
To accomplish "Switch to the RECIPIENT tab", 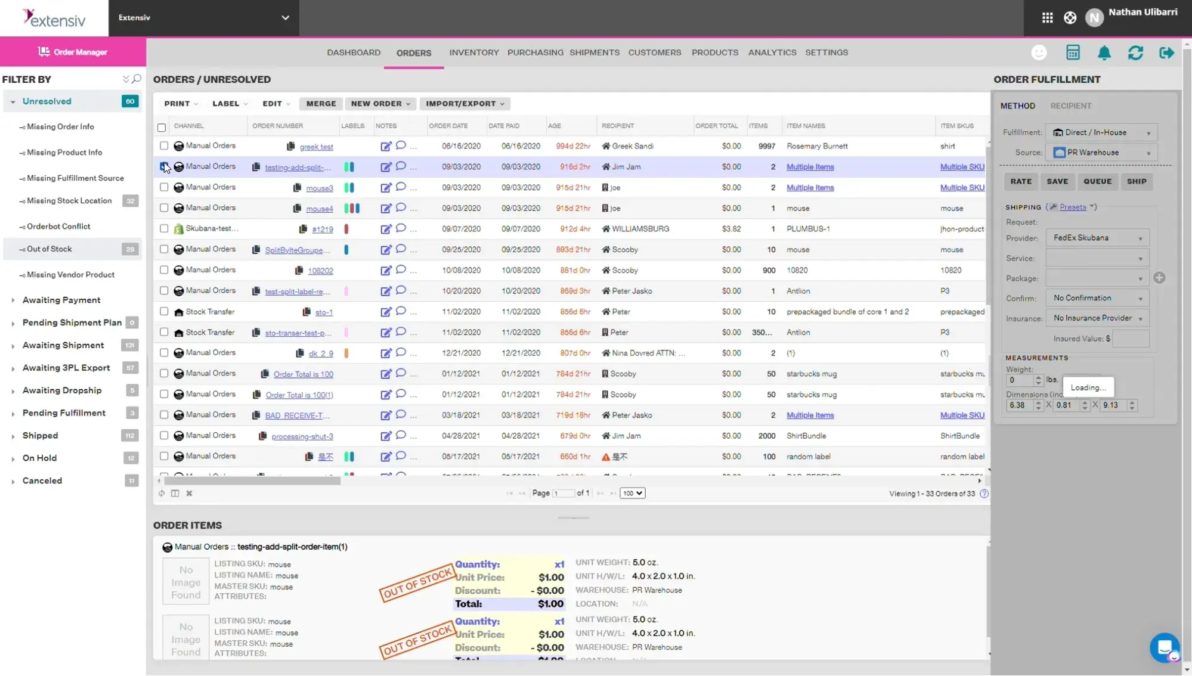I will [x=1070, y=106].
